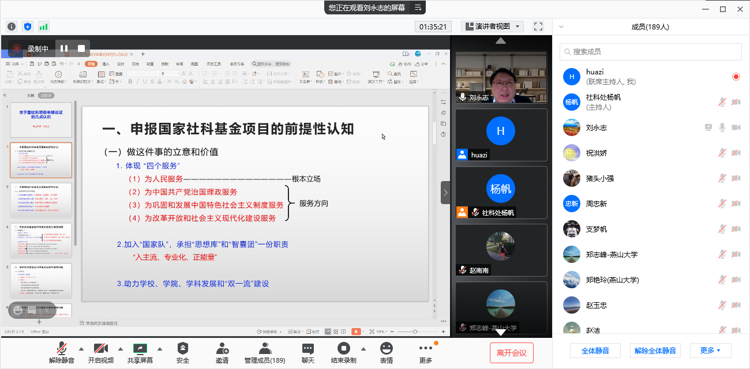This screenshot has height=369, width=750.
Task: Select the 赵南南 video tile
Action: [501, 250]
